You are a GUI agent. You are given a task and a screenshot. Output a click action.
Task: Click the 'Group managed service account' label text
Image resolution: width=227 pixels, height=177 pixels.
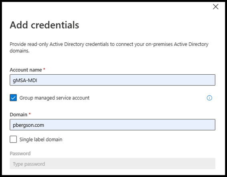[54, 98]
